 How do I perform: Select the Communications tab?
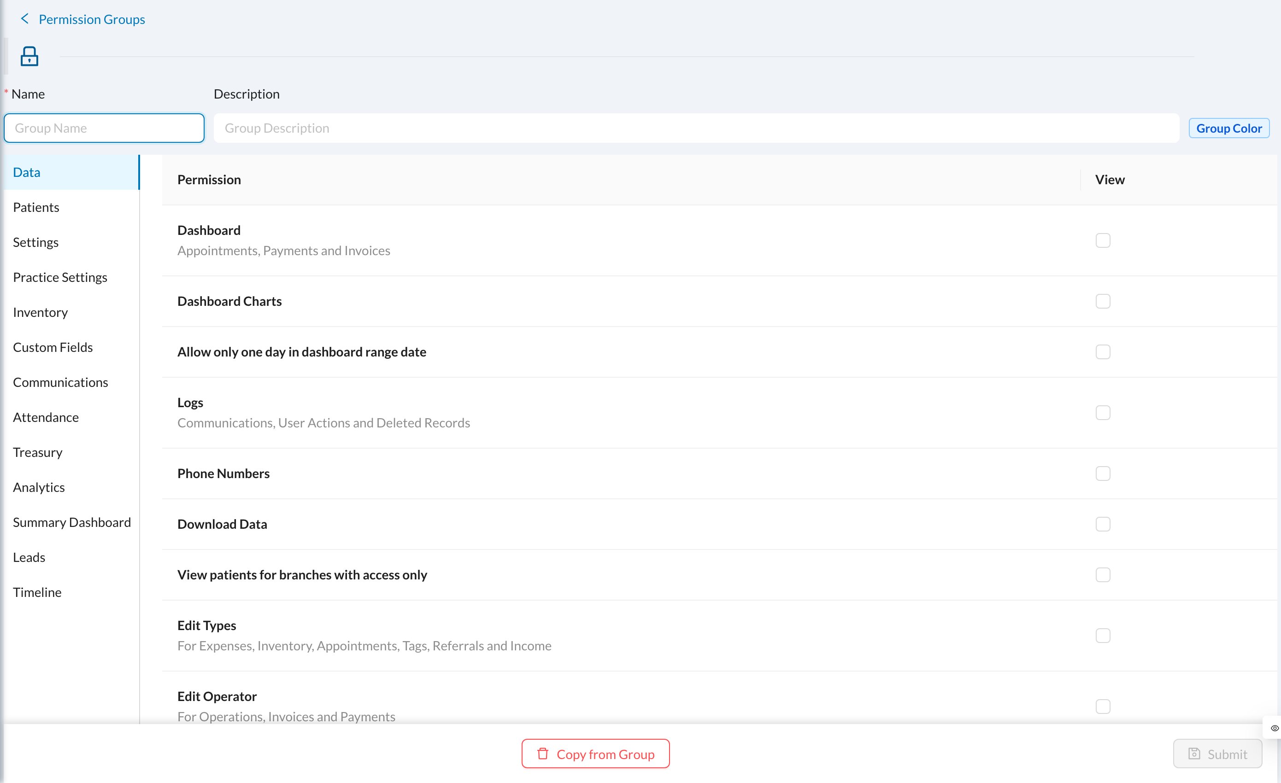click(x=72, y=382)
